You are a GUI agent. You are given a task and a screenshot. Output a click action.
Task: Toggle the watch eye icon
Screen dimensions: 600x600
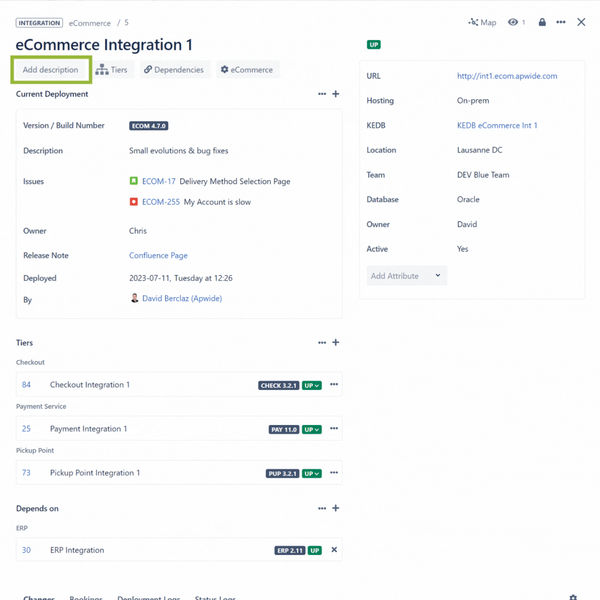pyautogui.click(x=513, y=22)
